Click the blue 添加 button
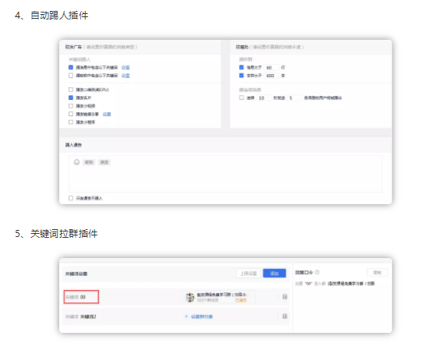425x343 pixels. (274, 274)
